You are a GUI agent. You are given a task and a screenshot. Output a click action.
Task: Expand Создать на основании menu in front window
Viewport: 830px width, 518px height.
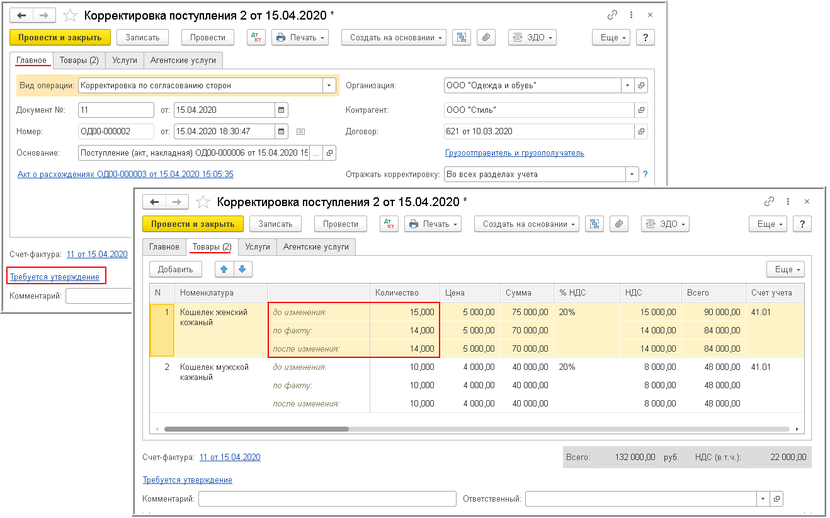[526, 224]
